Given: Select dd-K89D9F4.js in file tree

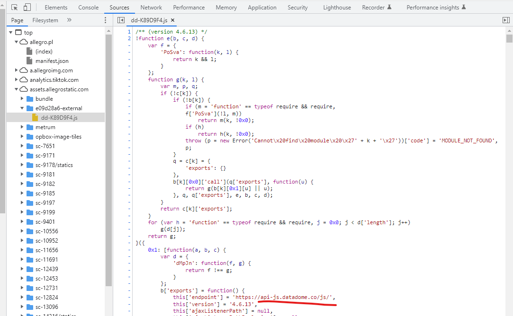Looking at the screenshot, I should coord(59,118).
